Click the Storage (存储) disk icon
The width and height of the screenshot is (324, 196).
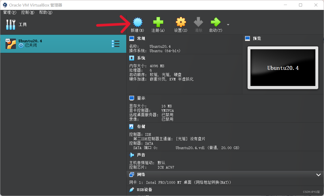coord(131,126)
